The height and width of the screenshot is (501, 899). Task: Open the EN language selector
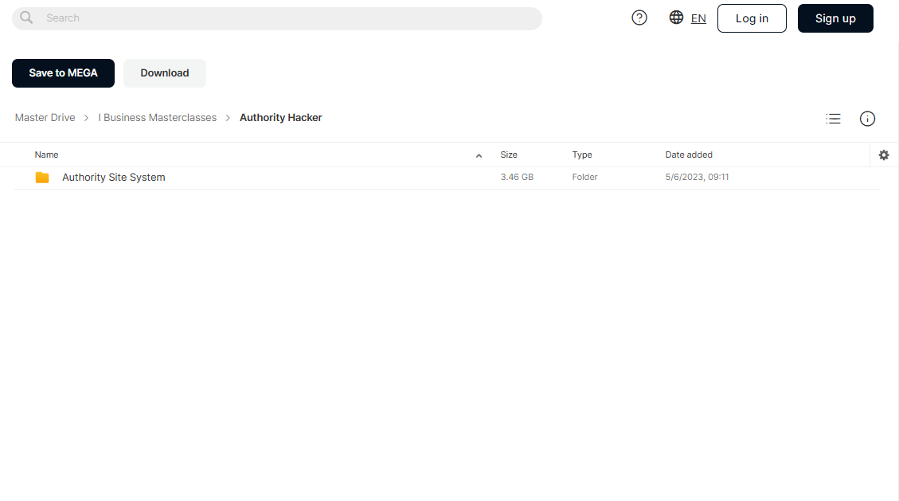(x=698, y=18)
